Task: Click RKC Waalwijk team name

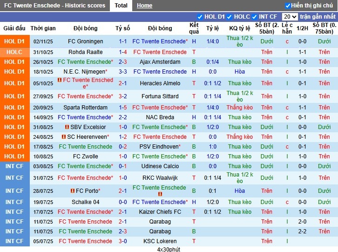Action: [x=160, y=178]
